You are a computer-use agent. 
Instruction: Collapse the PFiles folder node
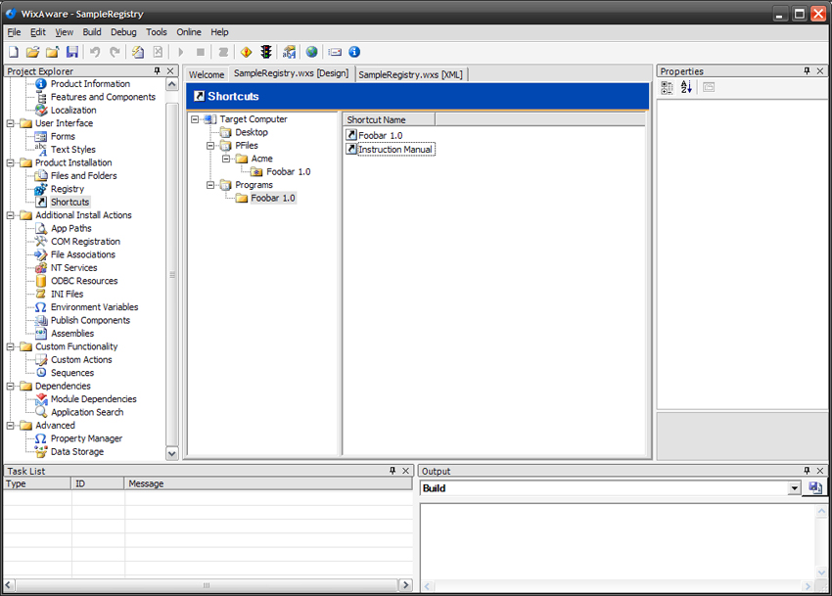coord(210,146)
